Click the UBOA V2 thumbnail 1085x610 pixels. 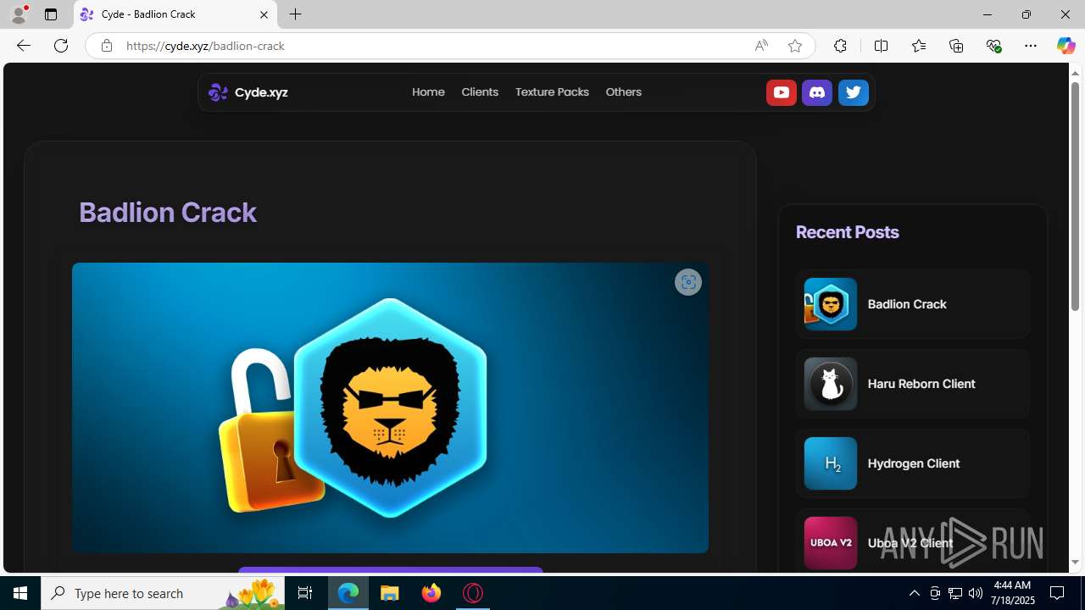pyautogui.click(x=831, y=543)
